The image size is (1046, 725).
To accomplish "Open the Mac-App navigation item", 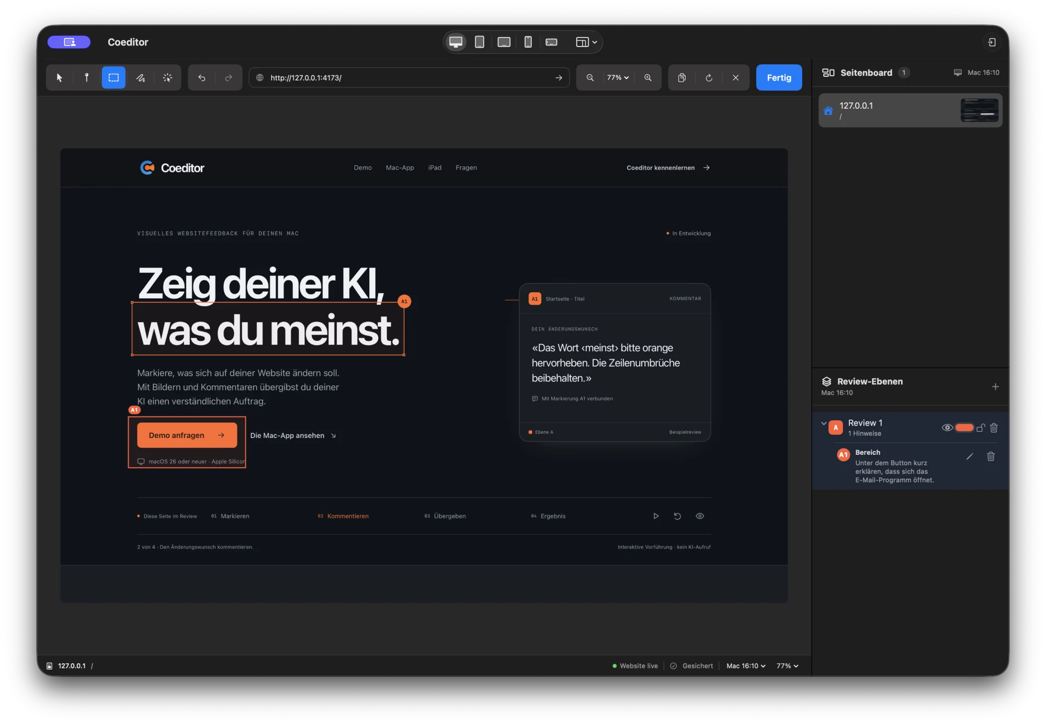I will click(x=400, y=168).
